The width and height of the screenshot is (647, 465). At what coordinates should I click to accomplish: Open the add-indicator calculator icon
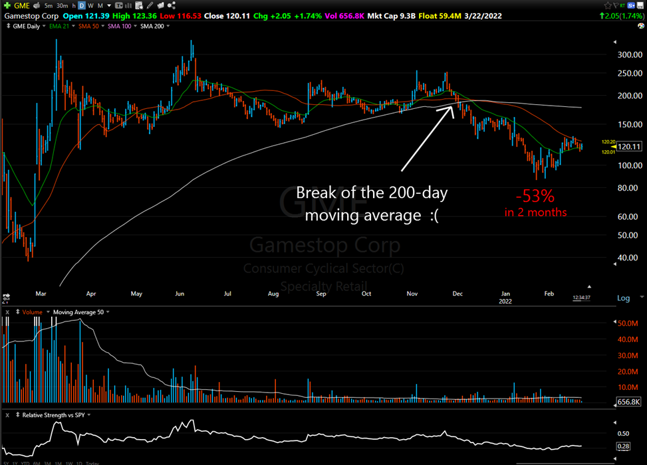click(x=139, y=5)
